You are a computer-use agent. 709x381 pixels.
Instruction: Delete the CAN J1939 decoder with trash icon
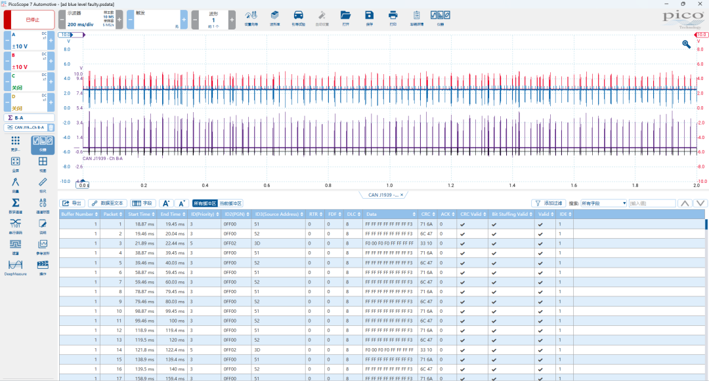click(51, 128)
